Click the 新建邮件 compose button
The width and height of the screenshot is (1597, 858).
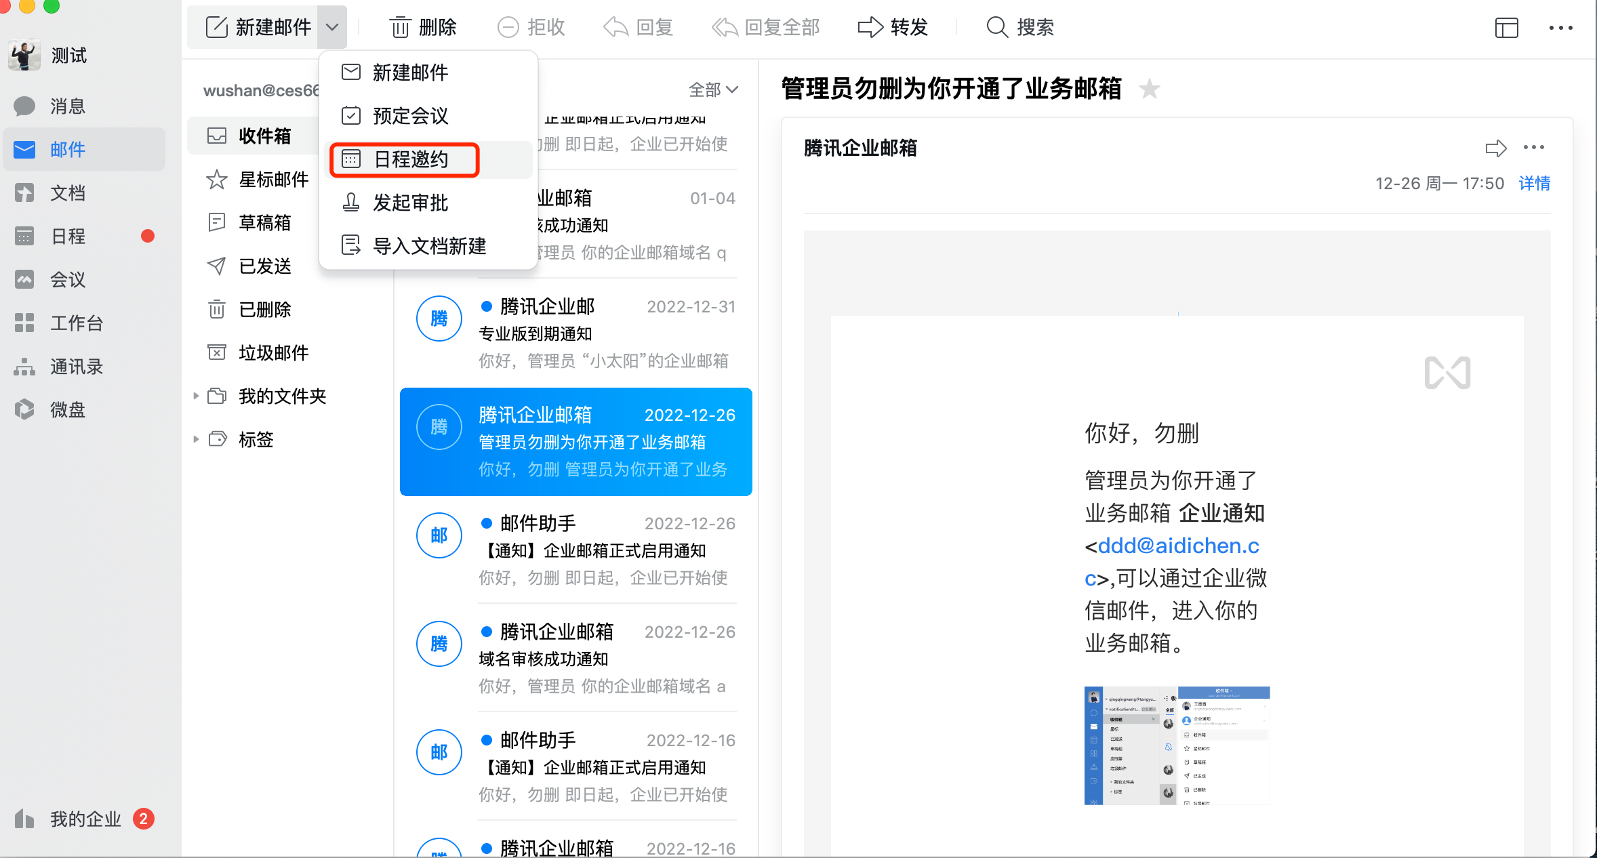[x=258, y=27]
